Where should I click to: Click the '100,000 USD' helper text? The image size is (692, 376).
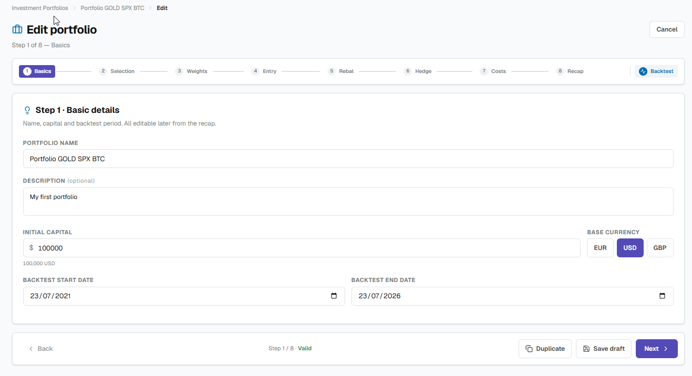coord(39,264)
